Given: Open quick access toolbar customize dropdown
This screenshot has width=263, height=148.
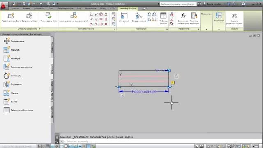Looking at the screenshot, I should click(x=58, y=4).
